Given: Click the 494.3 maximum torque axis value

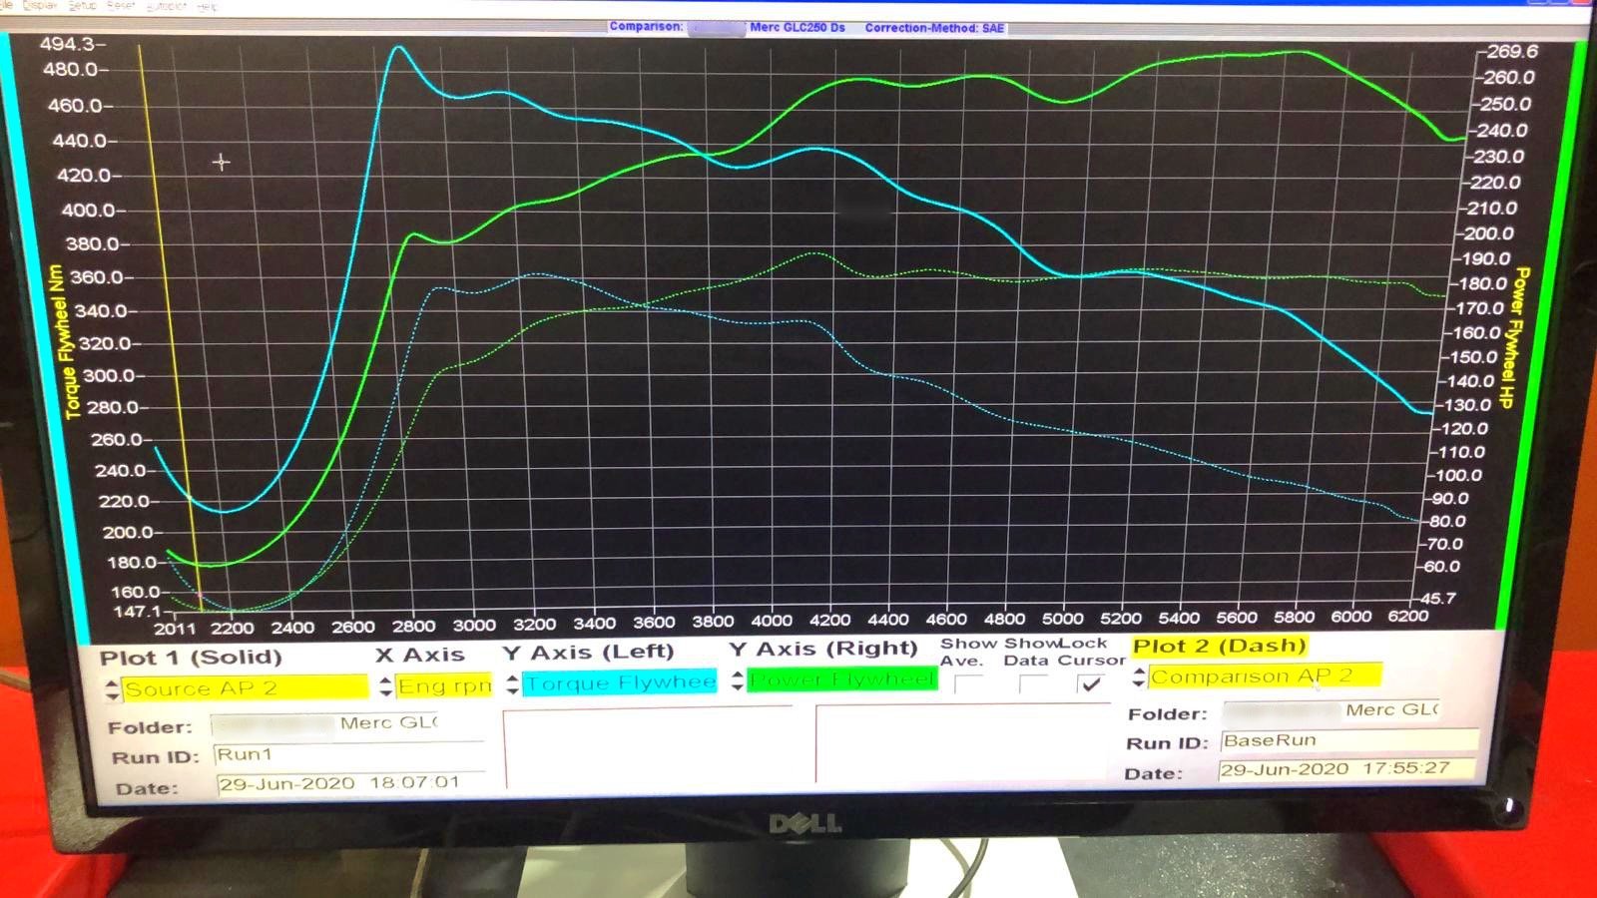Looking at the screenshot, I should (x=69, y=44).
